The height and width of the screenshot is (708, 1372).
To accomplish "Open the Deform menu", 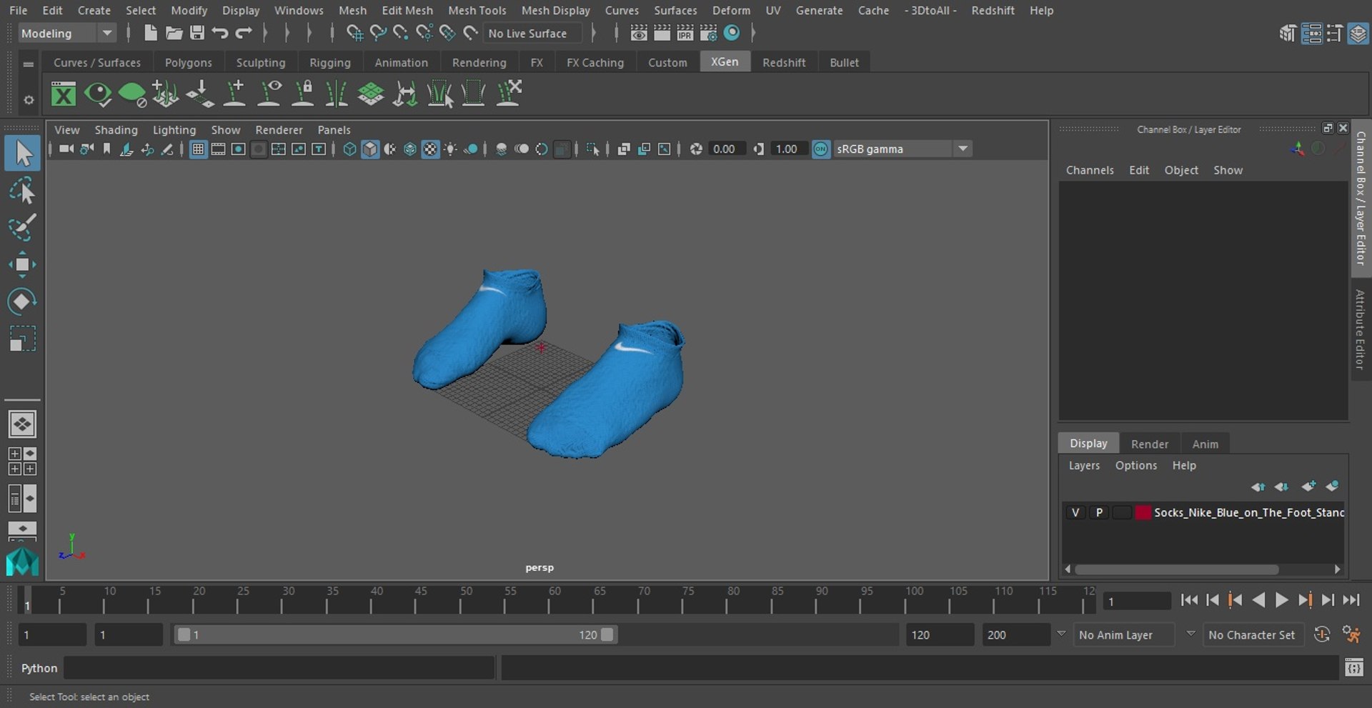I will [x=731, y=10].
